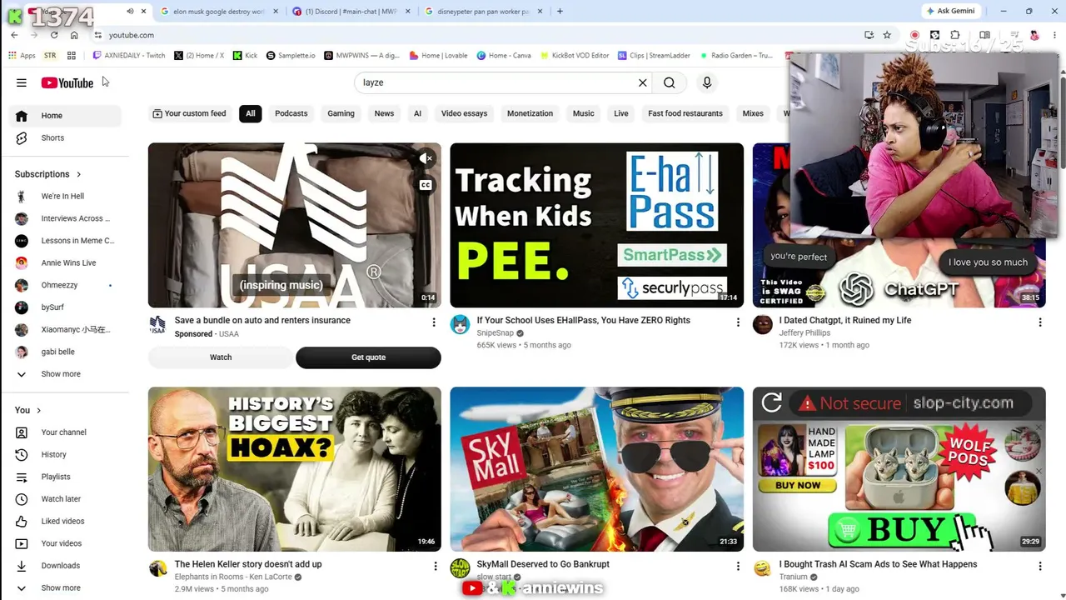Open options menu for USAA ad

(x=433, y=322)
